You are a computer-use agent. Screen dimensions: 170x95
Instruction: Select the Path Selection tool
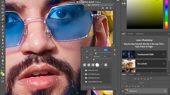3,54
